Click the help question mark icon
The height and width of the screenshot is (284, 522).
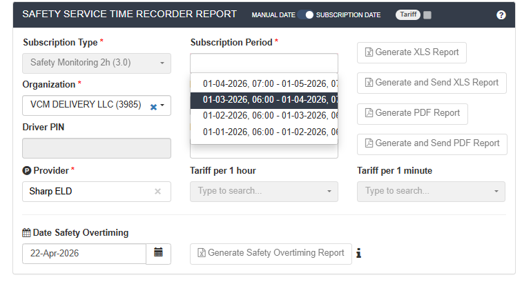(x=501, y=14)
